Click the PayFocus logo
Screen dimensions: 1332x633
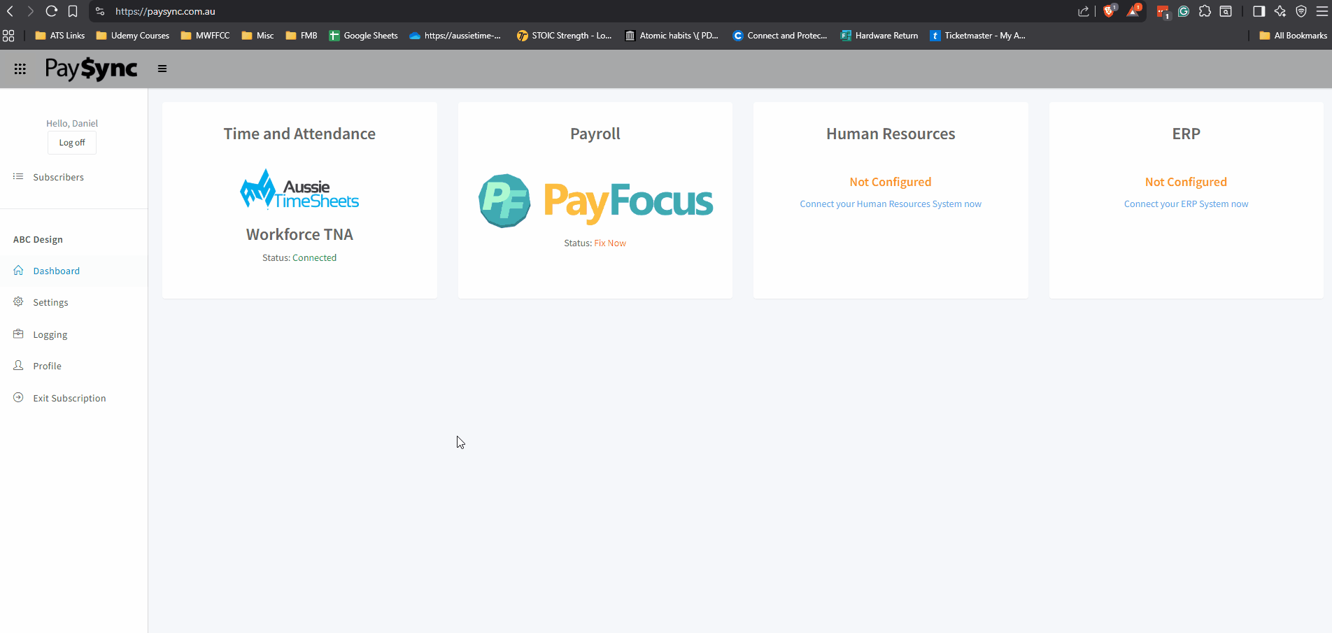[x=595, y=201]
